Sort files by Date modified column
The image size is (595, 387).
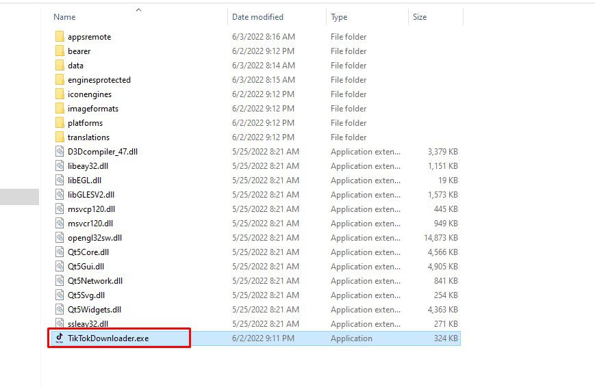click(x=257, y=17)
